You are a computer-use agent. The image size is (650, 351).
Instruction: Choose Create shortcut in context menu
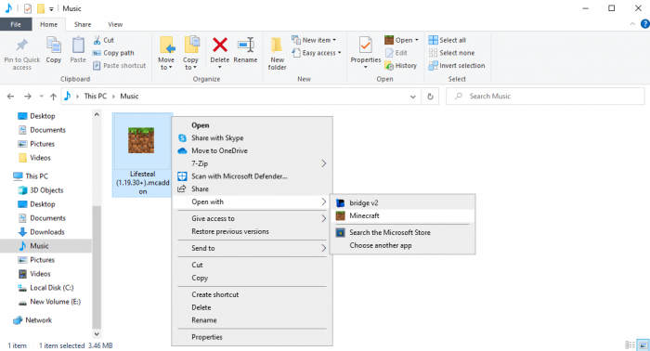point(252,294)
